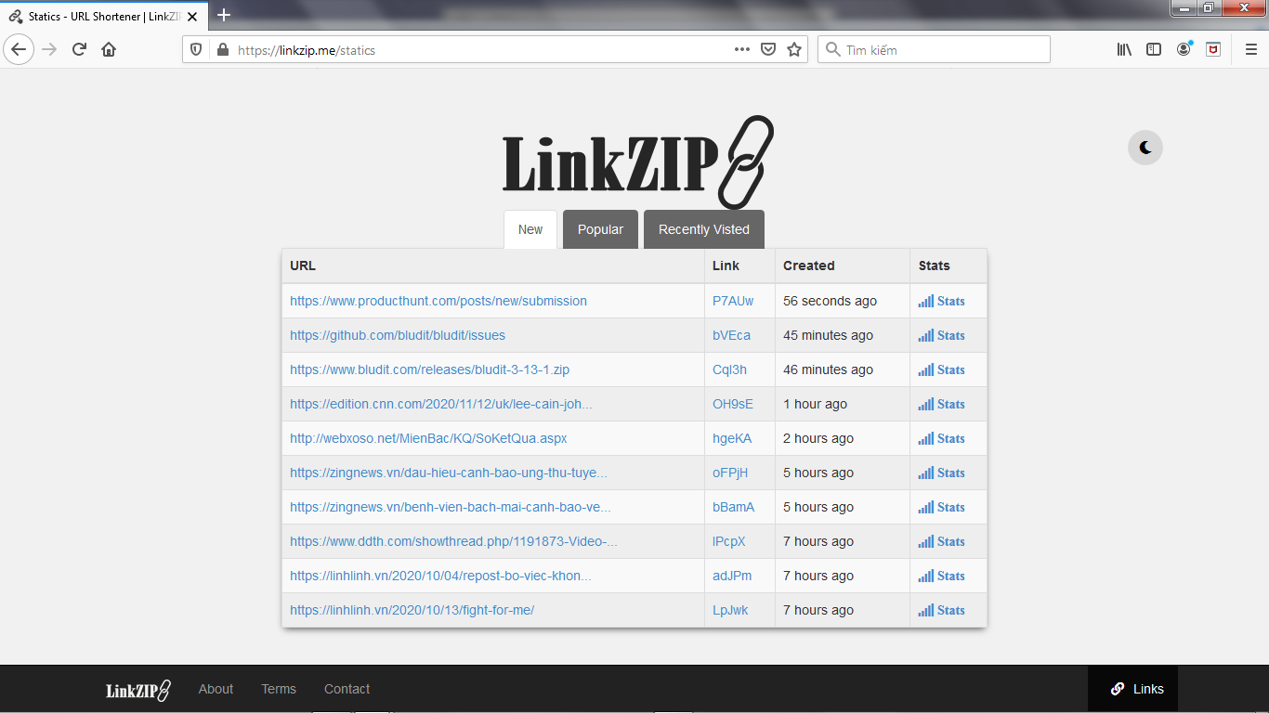Open Stats for lPcpX link

pyautogui.click(x=942, y=541)
